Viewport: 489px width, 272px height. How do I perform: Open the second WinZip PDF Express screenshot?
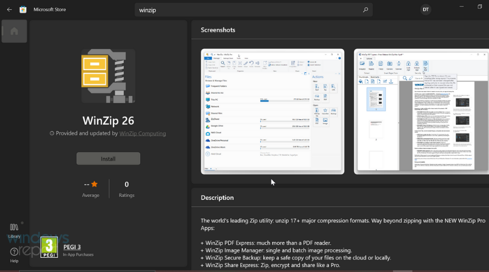click(421, 112)
